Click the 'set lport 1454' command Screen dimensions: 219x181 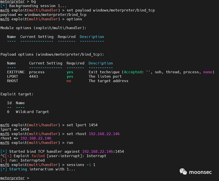coord(82,125)
